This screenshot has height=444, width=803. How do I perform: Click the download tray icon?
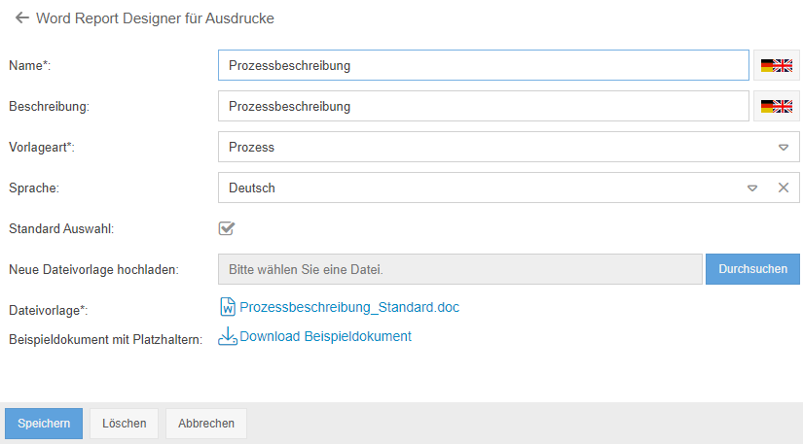[x=228, y=337]
